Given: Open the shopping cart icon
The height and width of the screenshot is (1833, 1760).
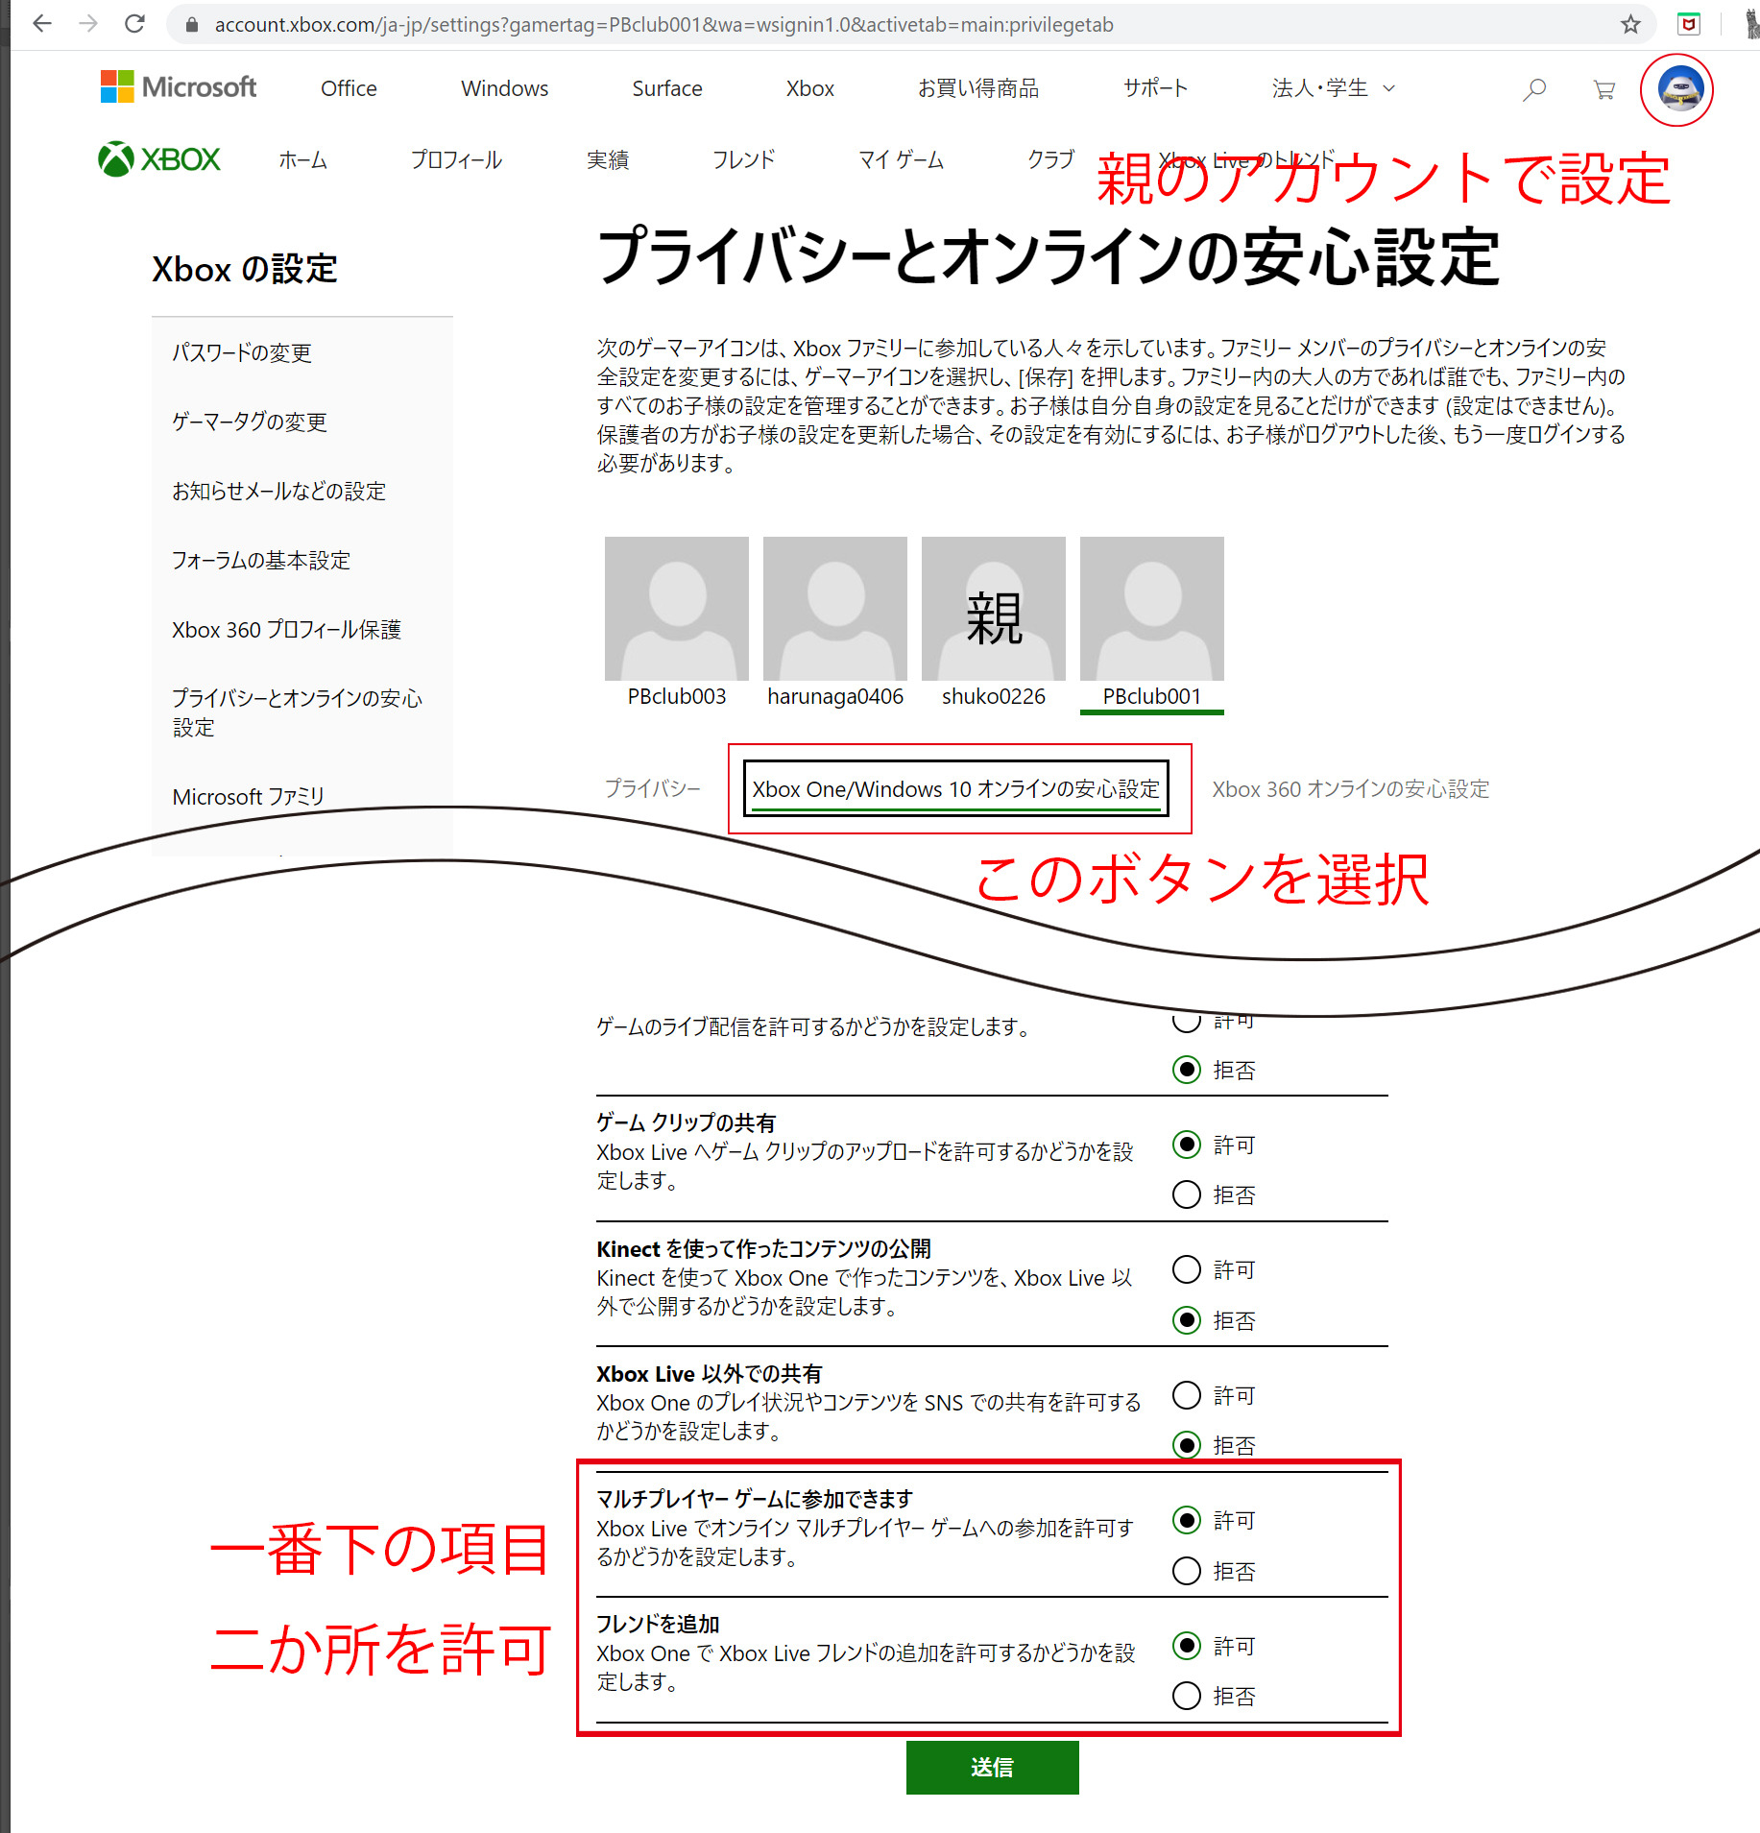Looking at the screenshot, I should click(1603, 89).
